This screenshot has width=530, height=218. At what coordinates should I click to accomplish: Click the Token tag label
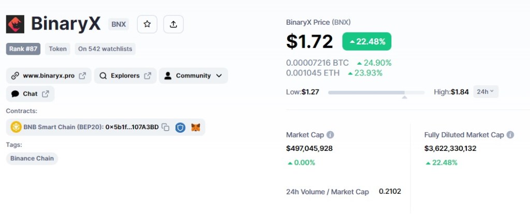click(58, 49)
